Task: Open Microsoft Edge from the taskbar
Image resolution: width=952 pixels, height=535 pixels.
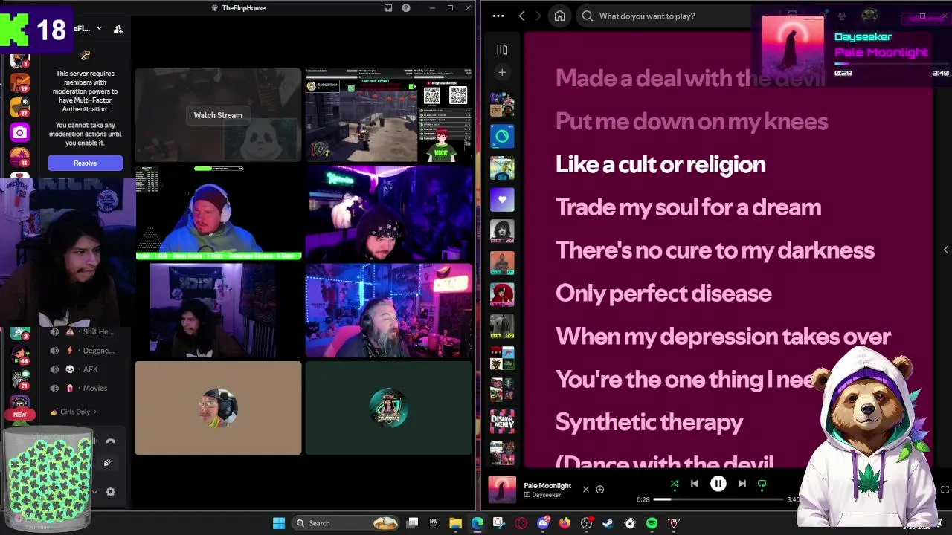Action: [477, 523]
